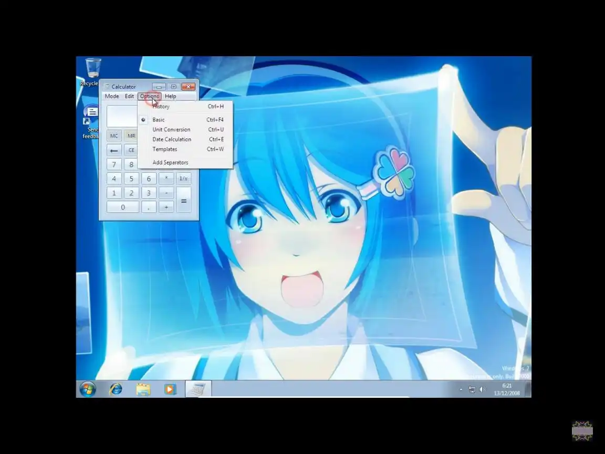Open the Windows Start orb
This screenshot has height=454, width=605.
88,389
